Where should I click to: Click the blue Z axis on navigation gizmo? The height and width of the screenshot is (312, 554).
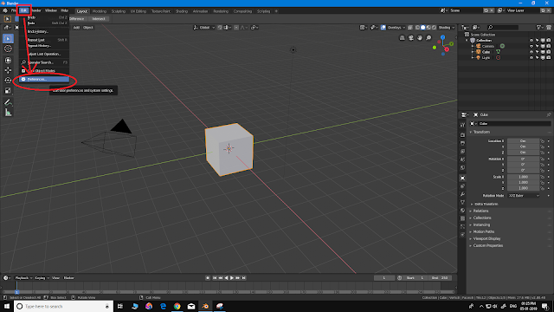pyautogui.click(x=442, y=37)
